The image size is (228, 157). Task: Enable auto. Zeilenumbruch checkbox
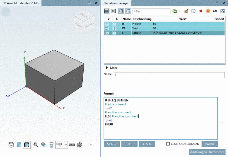[x=168, y=144]
